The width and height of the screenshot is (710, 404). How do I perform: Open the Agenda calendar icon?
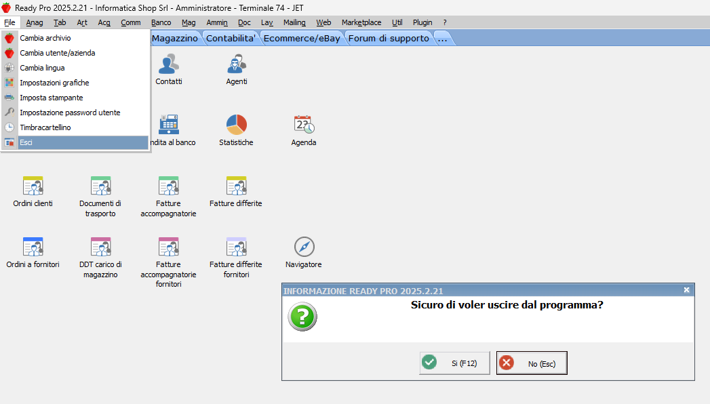coord(304,125)
